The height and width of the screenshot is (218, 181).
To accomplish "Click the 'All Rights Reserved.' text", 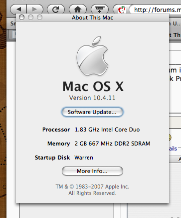I will pos(92,193).
